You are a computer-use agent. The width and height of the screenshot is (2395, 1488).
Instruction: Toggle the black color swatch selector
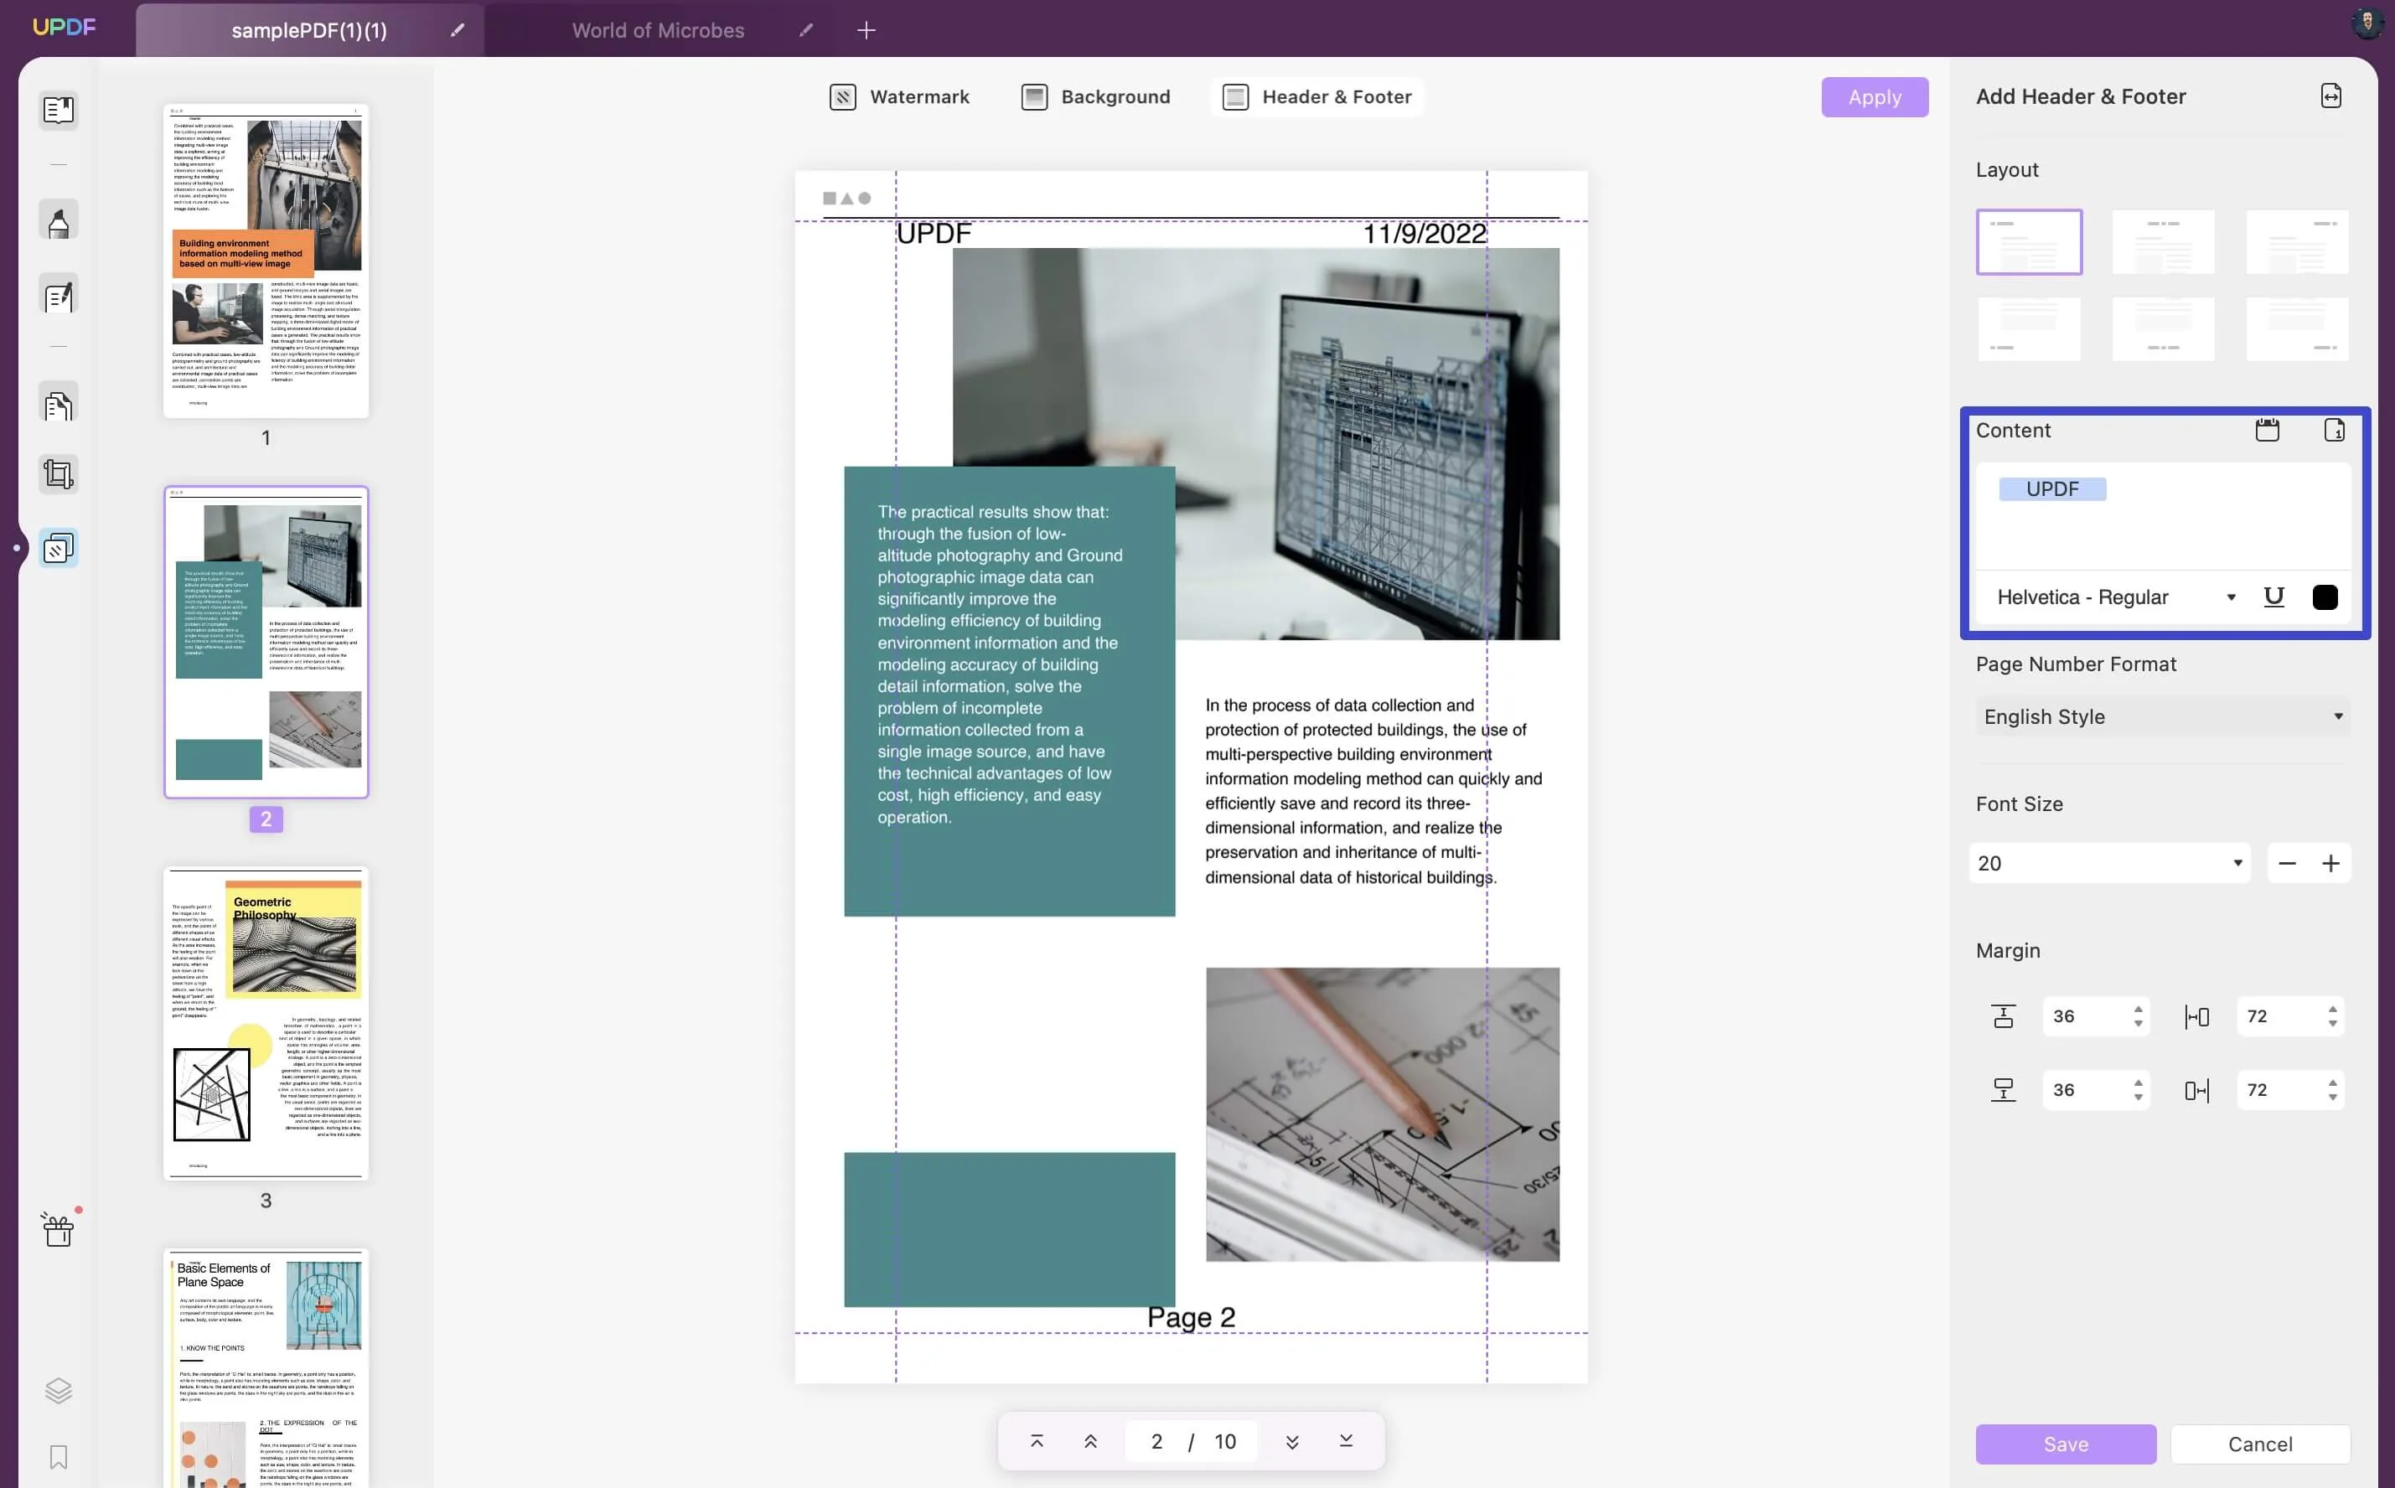(x=2325, y=598)
